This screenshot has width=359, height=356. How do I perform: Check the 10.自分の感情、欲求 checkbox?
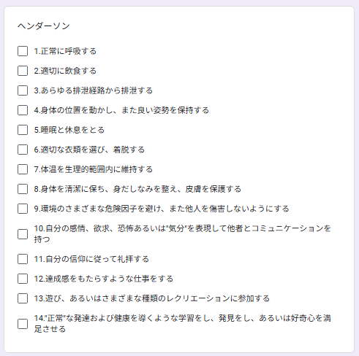(23, 234)
